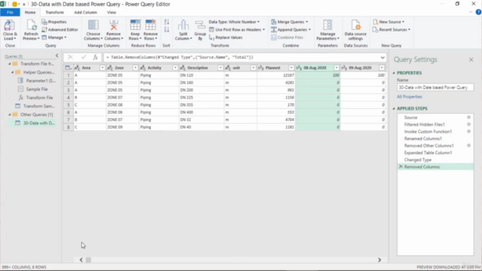Open the Area column filter dropdown
This screenshot has width=482, height=271.
click(102, 68)
